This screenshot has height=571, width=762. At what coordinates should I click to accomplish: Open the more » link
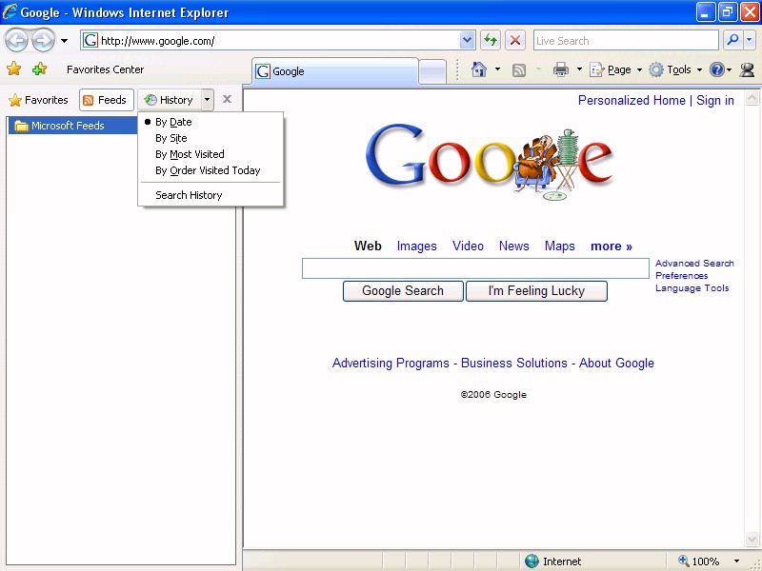click(611, 246)
